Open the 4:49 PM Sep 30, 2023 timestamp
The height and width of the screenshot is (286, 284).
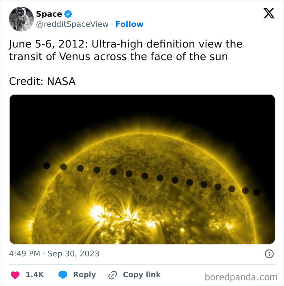click(x=54, y=254)
